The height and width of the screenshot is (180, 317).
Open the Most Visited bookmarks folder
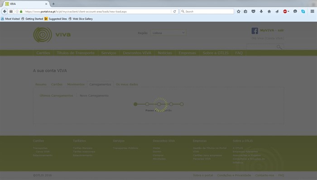10,19
